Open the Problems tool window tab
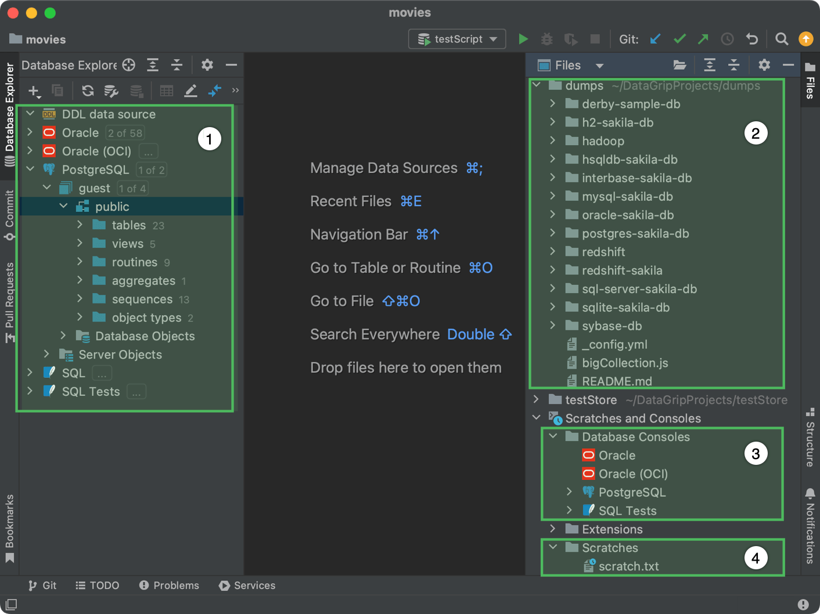This screenshot has height=614, width=820. point(169,586)
